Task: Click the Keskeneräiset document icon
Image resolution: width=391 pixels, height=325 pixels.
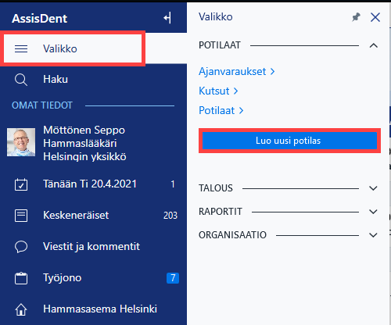Action: pos(21,216)
